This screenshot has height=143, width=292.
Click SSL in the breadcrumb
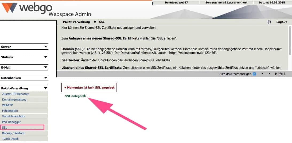coord(102,22)
